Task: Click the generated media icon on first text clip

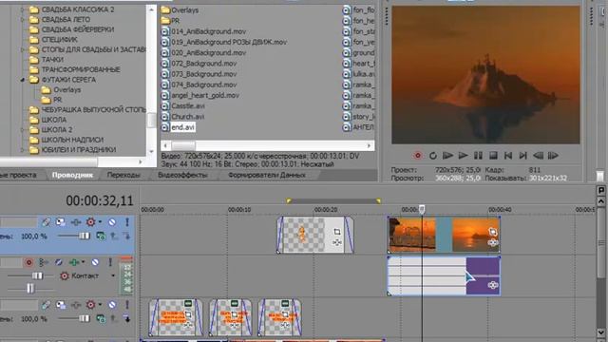Action: (x=188, y=303)
